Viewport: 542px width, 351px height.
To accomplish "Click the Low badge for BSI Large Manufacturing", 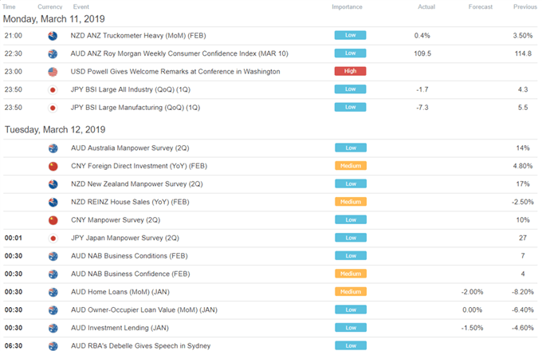I will [x=350, y=107].
